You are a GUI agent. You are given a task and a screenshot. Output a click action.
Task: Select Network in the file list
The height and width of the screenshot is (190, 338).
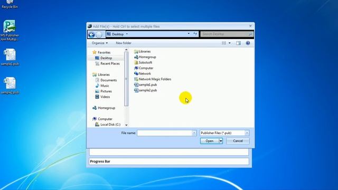click(143, 74)
